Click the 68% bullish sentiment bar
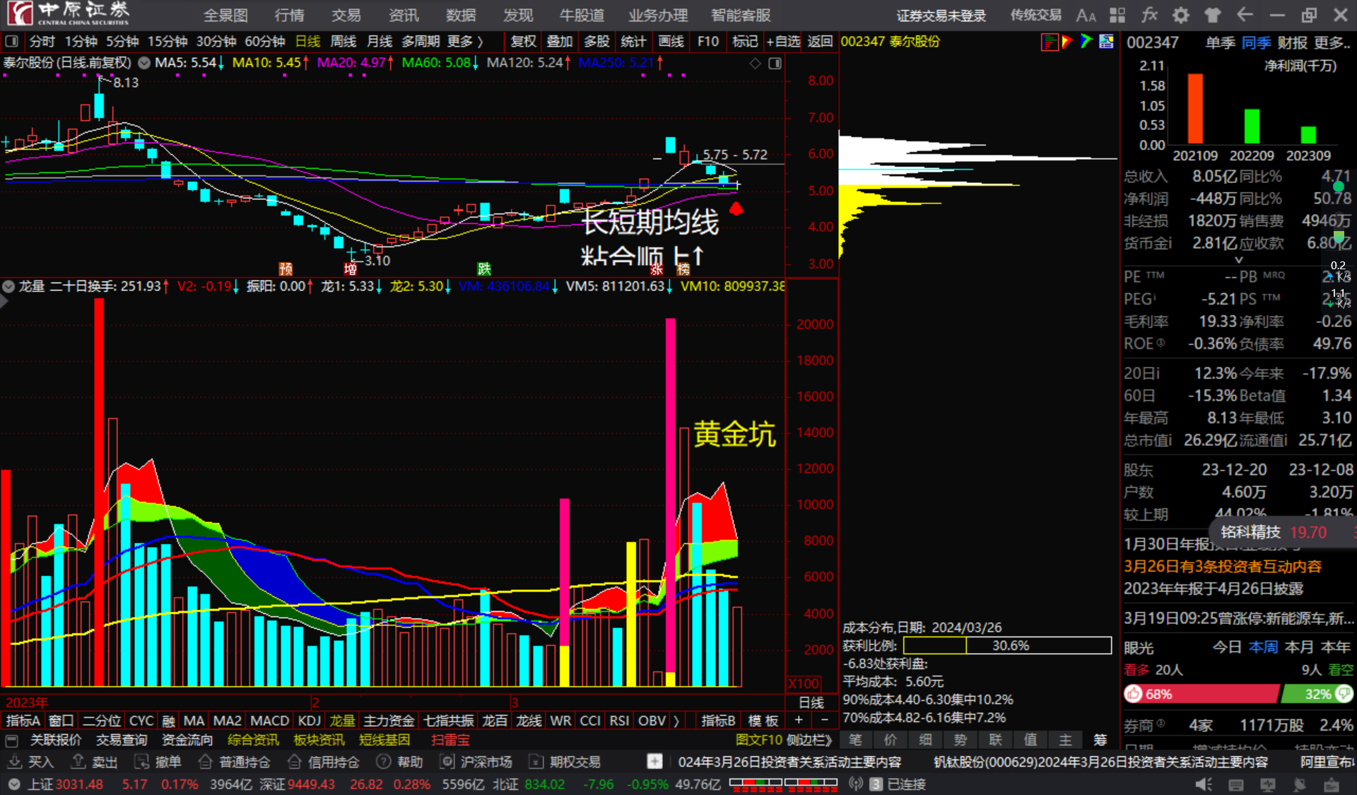The height and width of the screenshot is (795, 1357). 1202,694
